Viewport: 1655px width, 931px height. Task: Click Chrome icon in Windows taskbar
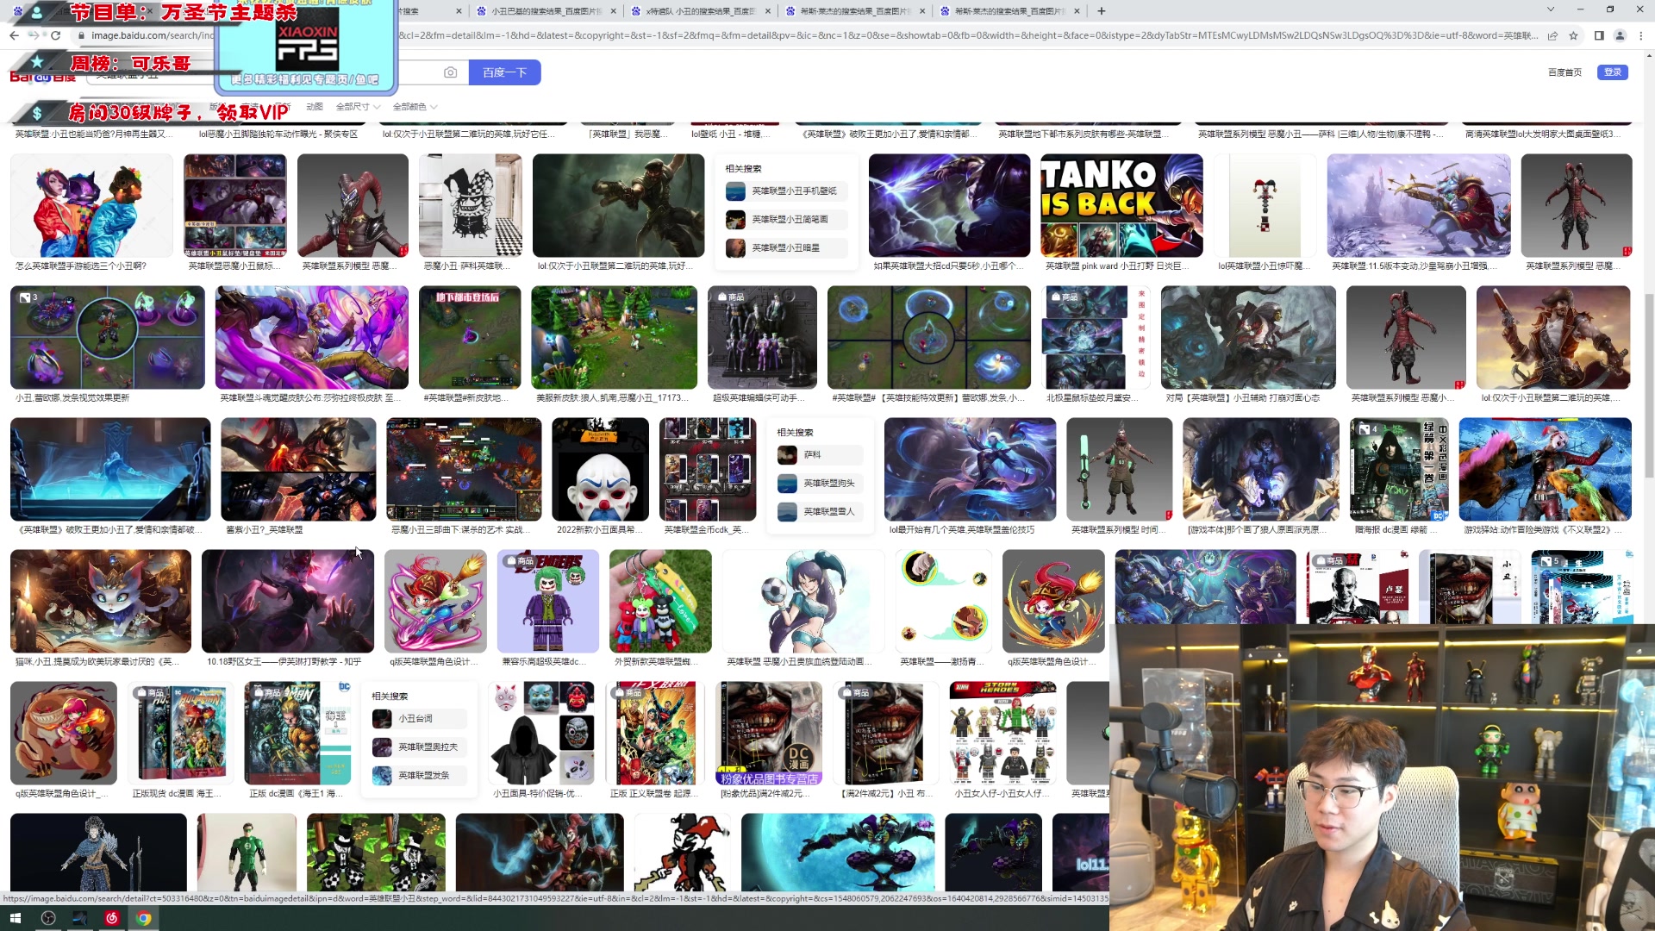144,918
